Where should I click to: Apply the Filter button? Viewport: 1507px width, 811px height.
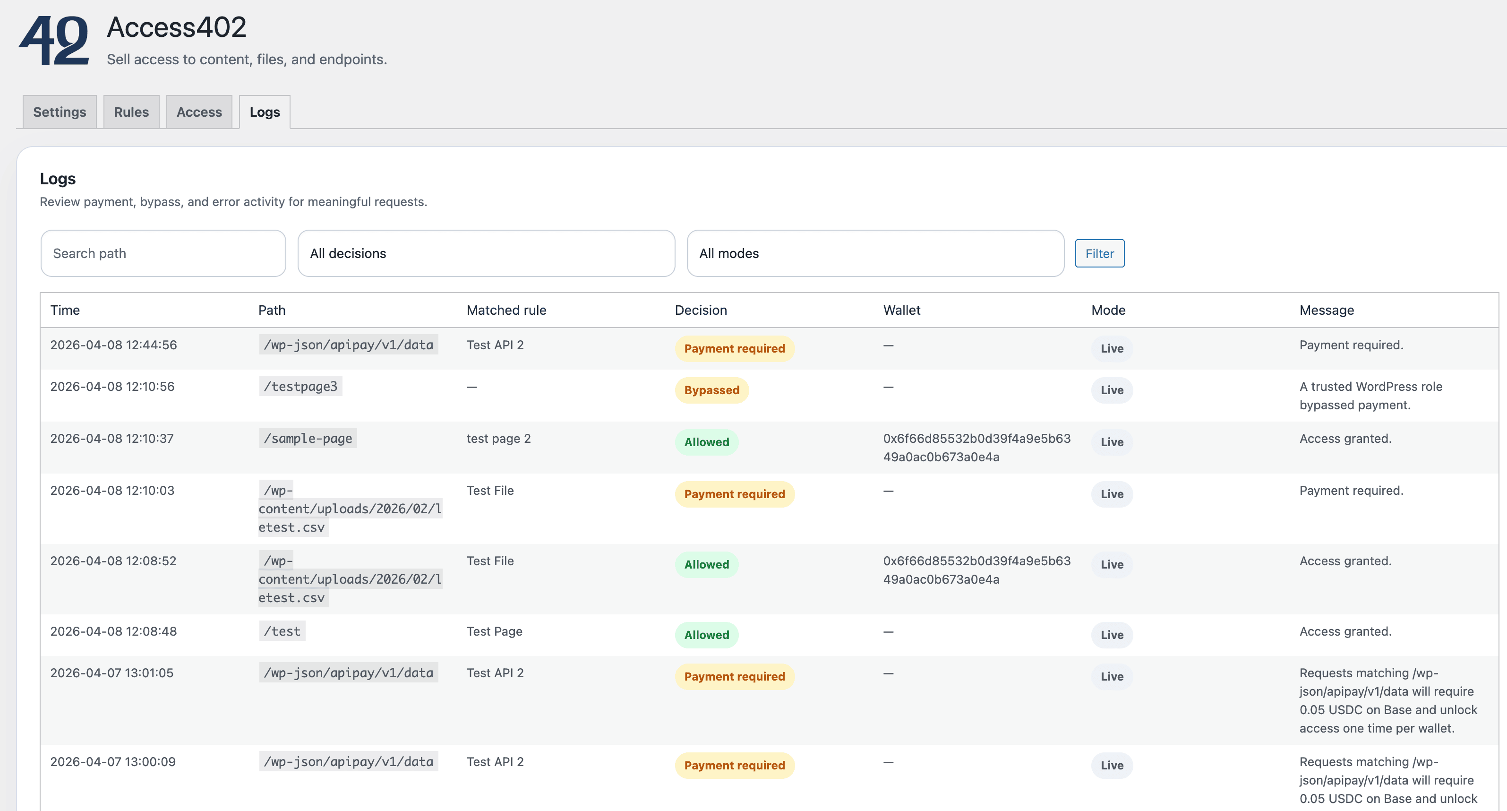pos(1099,253)
